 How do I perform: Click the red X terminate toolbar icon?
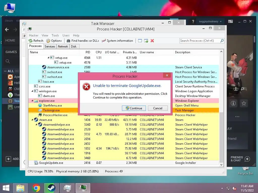(x=152, y=41)
